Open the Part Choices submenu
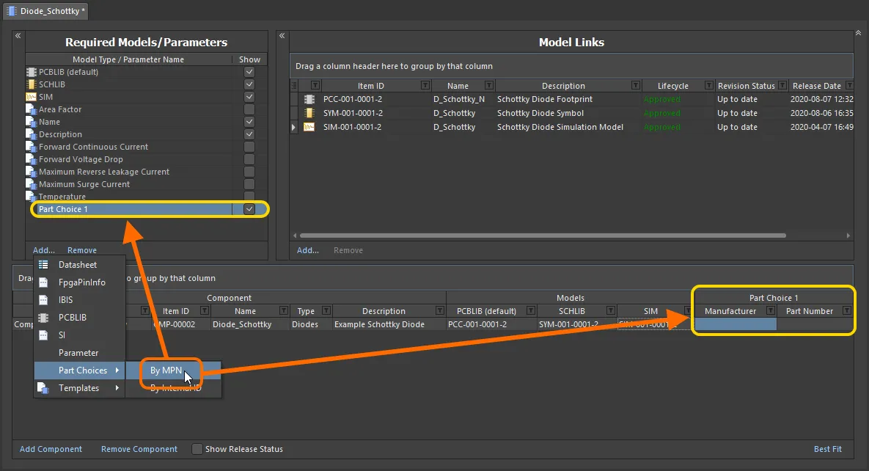This screenshot has width=869, height=471. (x=81, y=370)
